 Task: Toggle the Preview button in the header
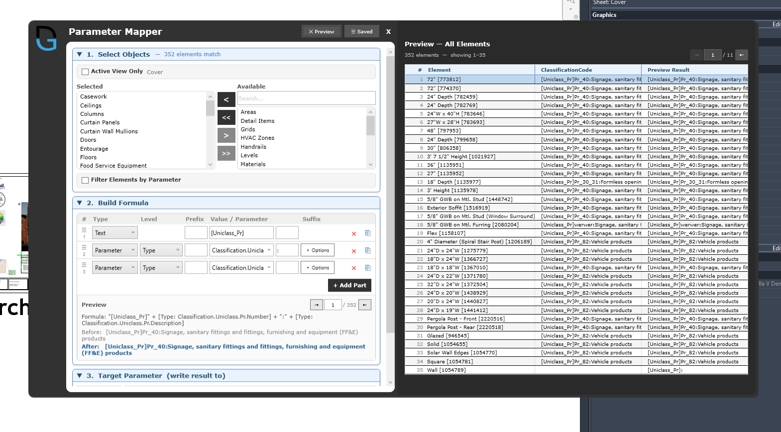(x=322, y=31)
